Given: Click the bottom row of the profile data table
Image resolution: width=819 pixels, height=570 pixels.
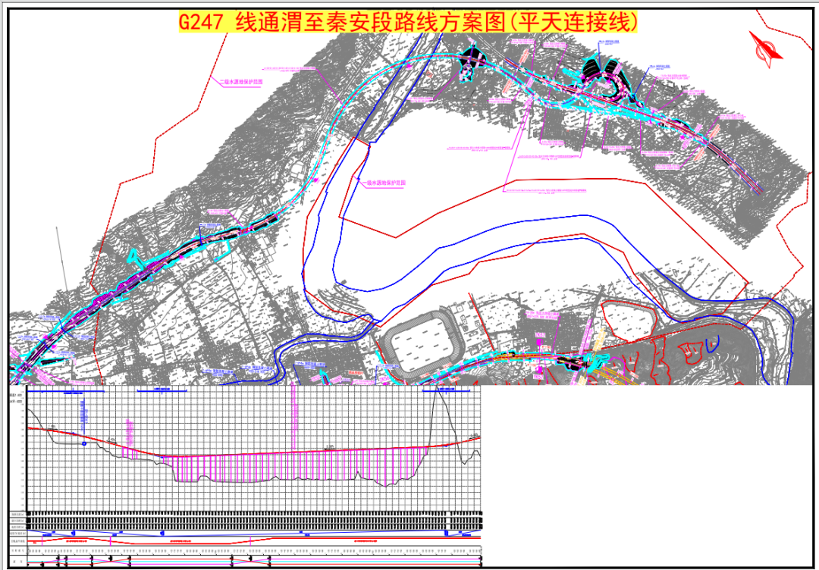Looking at the screenshot, I should [x=246, y=562].
